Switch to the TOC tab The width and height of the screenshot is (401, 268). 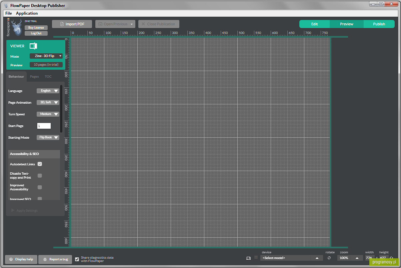coord(48,77)
